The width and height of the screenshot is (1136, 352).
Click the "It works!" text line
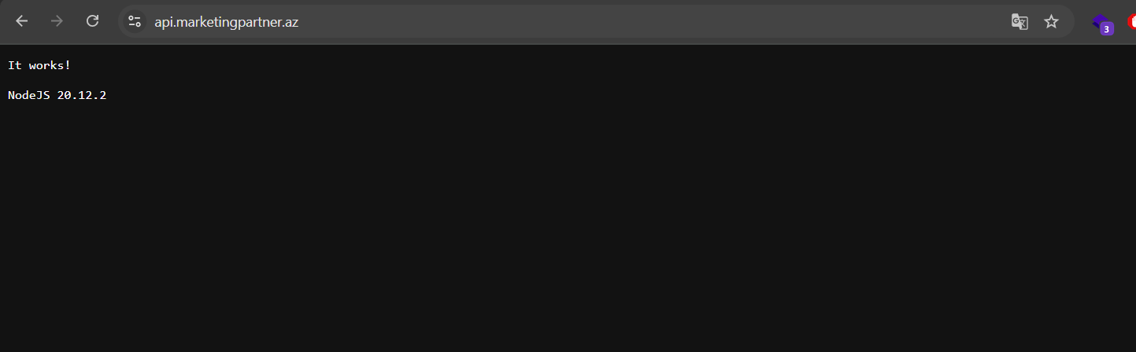[39, 65]
